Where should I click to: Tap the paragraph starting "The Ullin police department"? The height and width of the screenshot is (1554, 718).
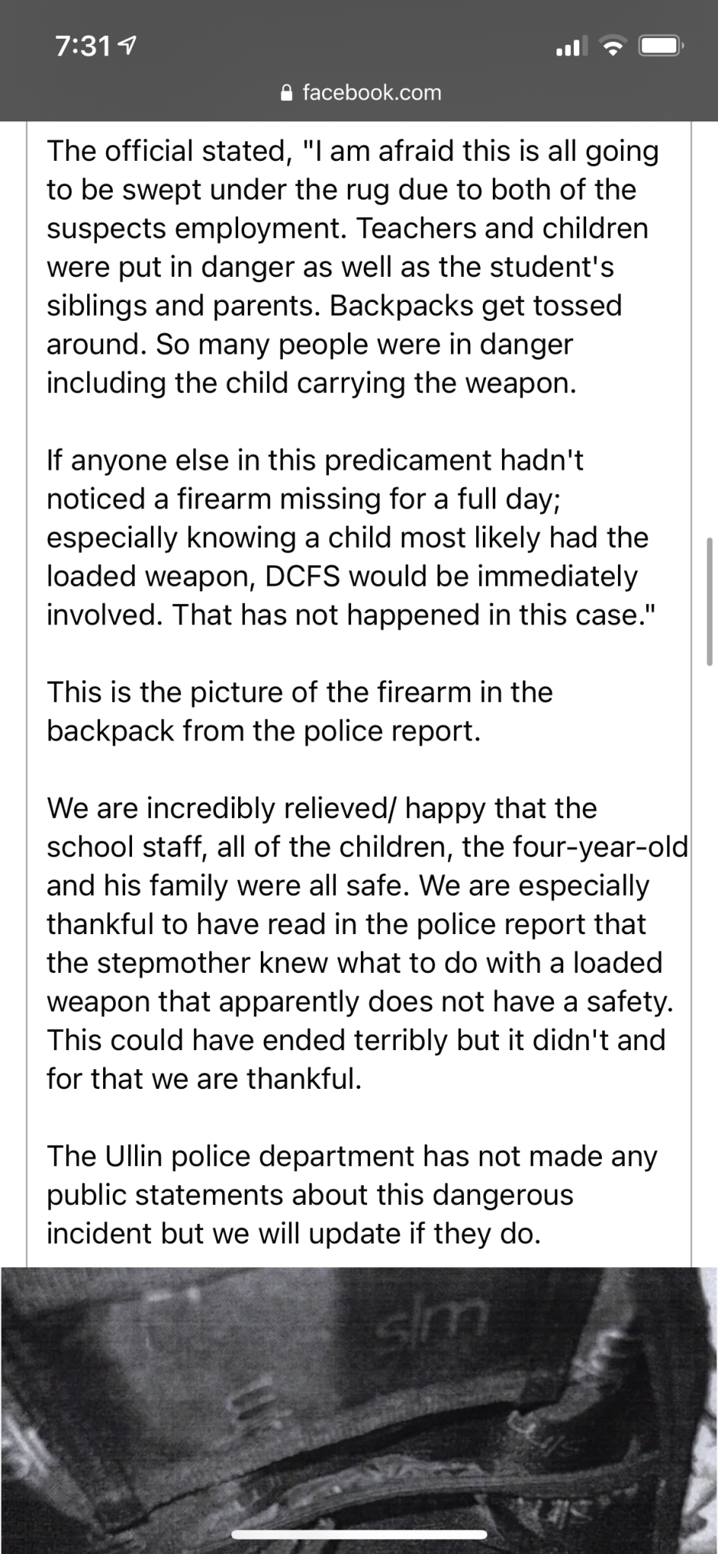pos(351,1195)
